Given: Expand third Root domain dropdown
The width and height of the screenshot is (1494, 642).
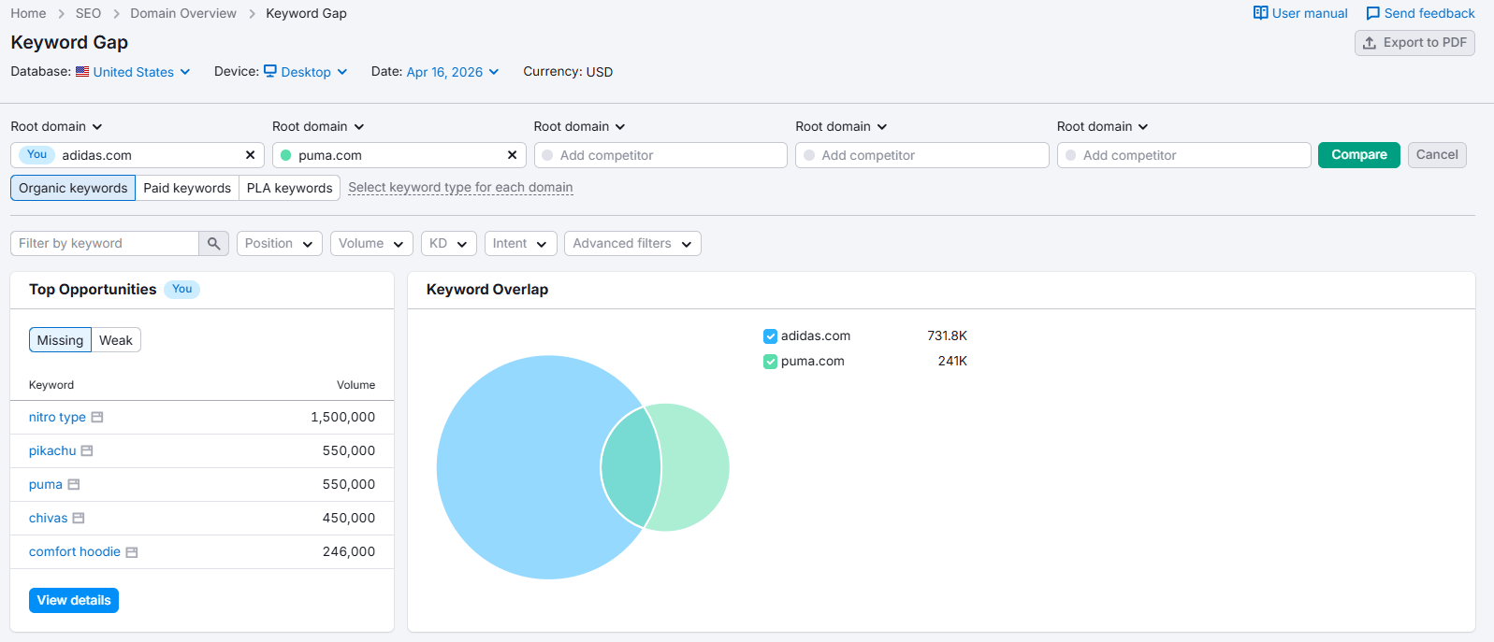Looking at the screenshot, I should coord(579,126).
